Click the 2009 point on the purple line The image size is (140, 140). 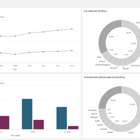point(15,54)
